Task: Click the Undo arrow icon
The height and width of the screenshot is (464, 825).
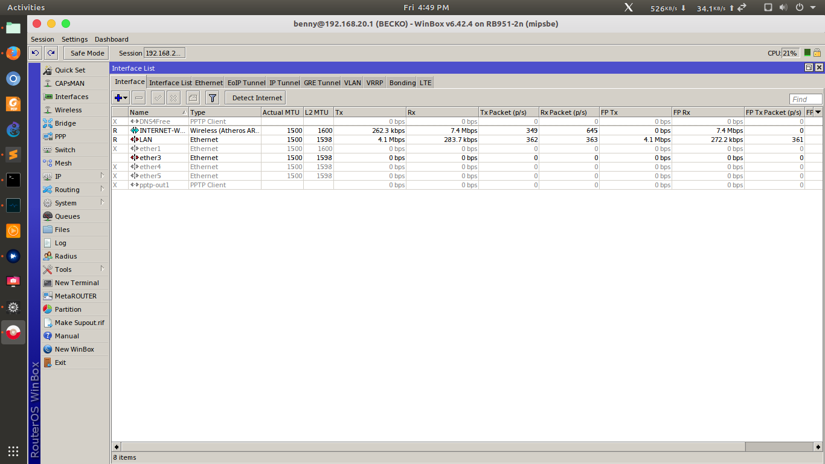Action: (x=36, y=53)
